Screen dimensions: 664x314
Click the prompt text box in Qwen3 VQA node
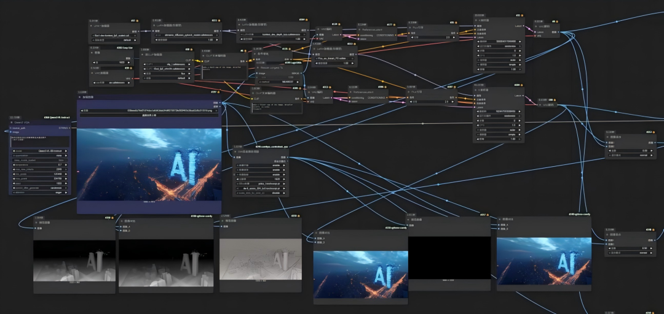pyautogui.click(x=40, y=142)
